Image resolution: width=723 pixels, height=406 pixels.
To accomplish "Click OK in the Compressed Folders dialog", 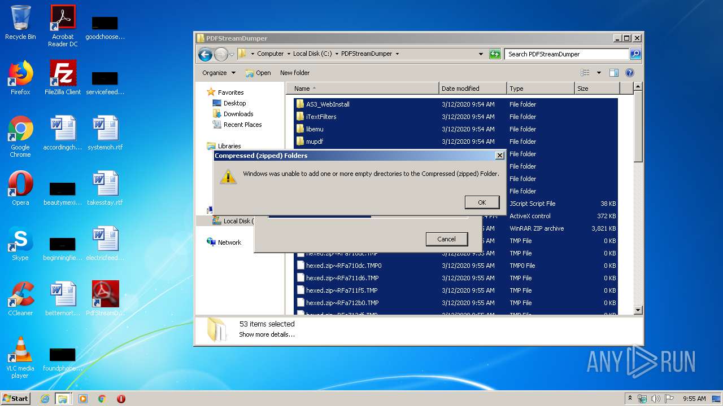I will tap(482, 202).
